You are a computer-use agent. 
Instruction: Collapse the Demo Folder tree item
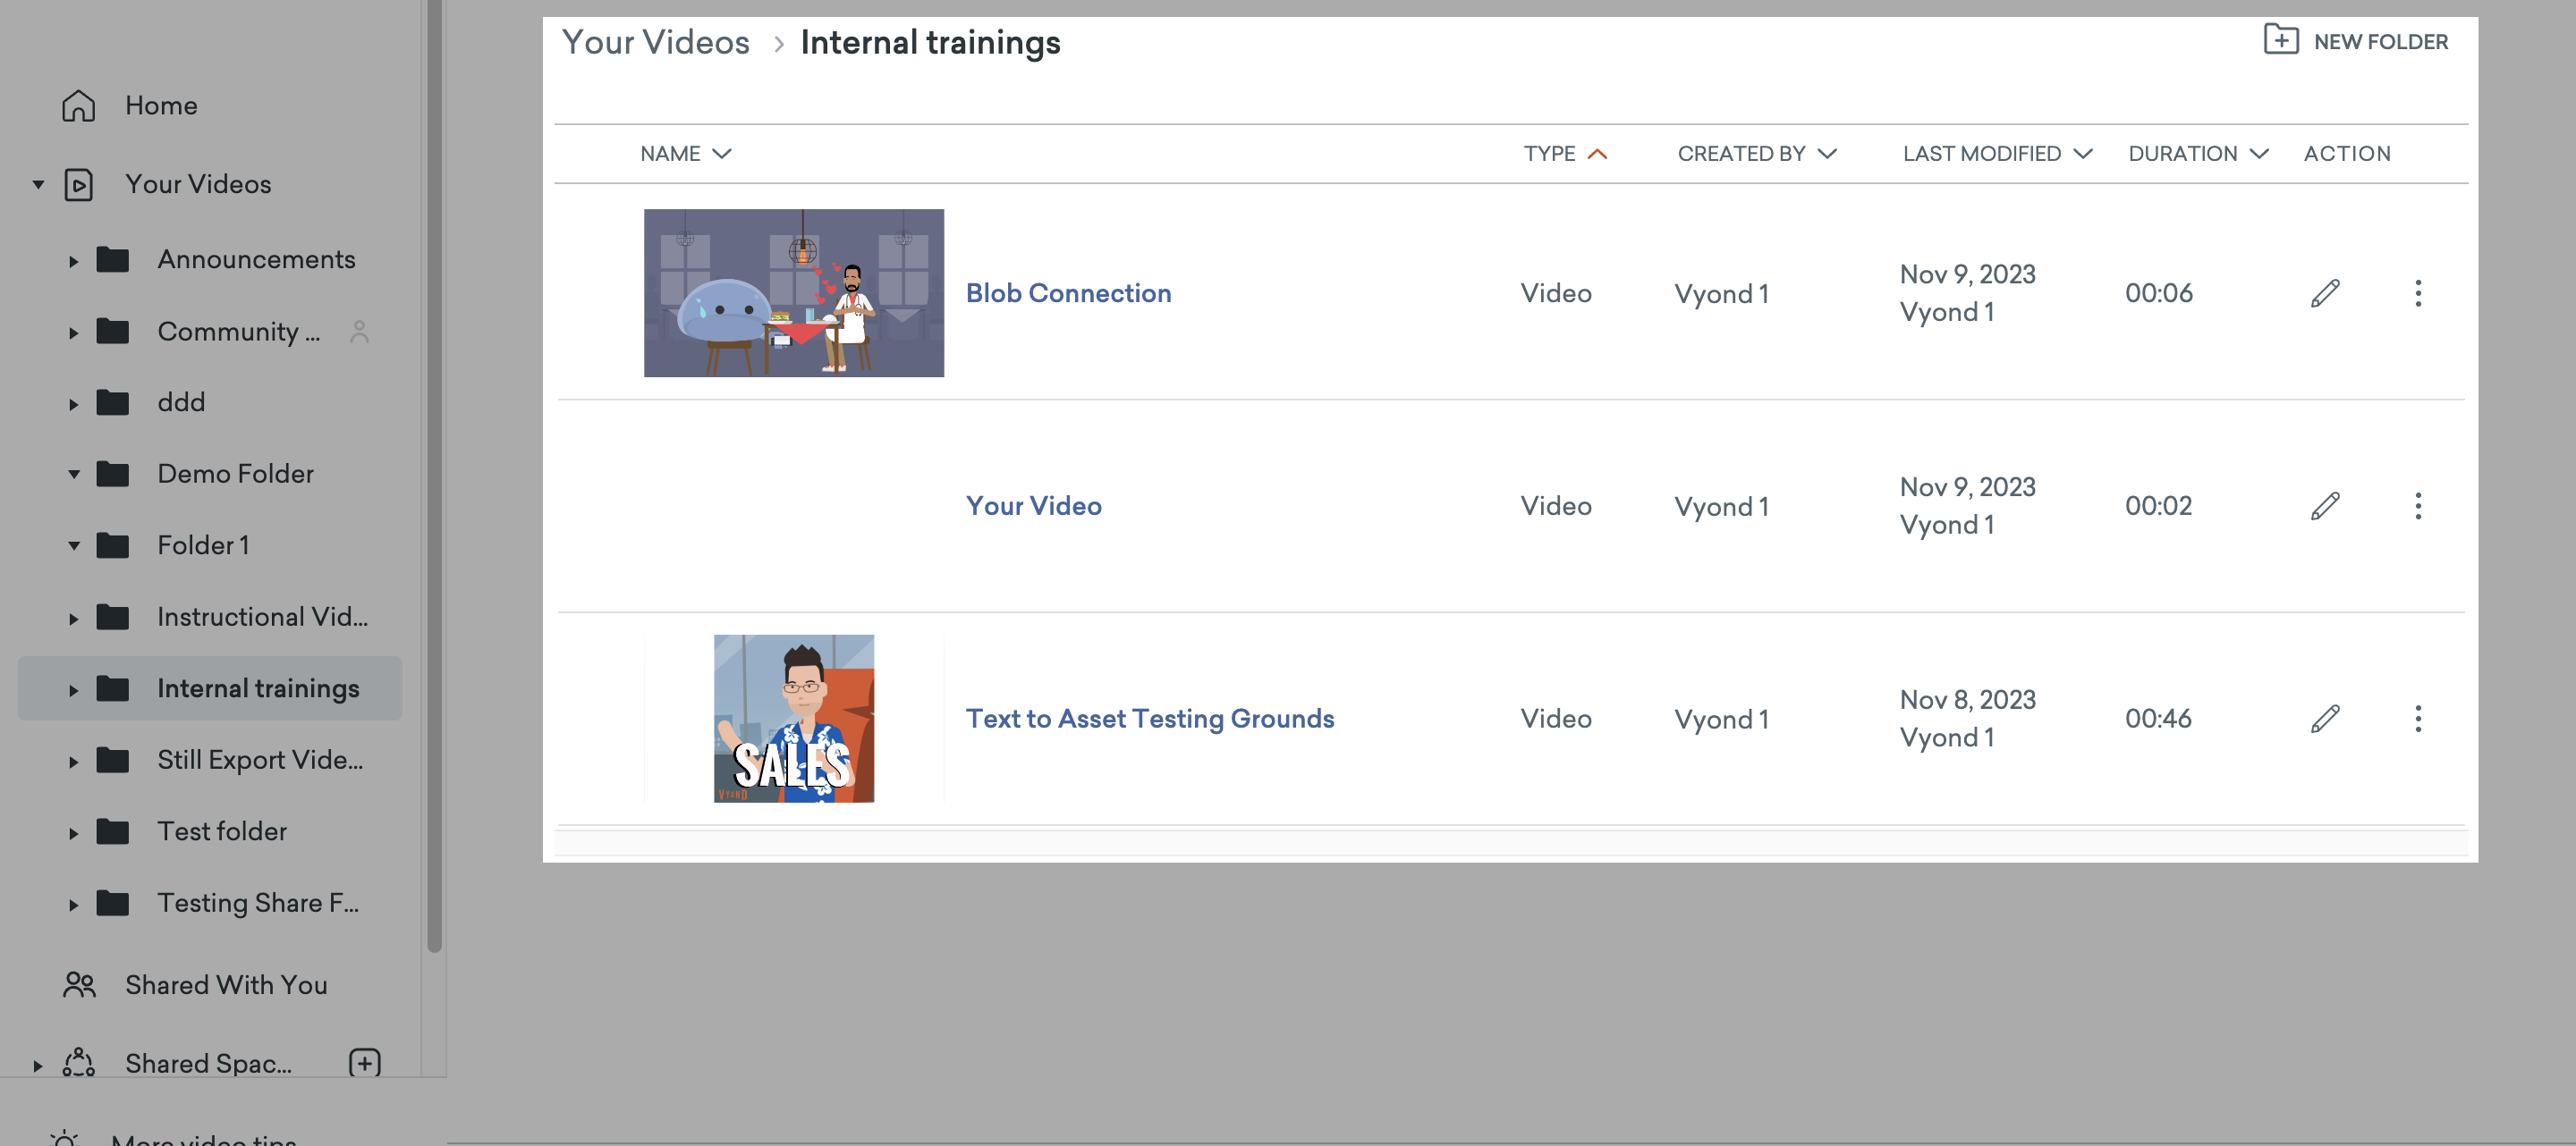pyautogui.click(x=75, y=474)
